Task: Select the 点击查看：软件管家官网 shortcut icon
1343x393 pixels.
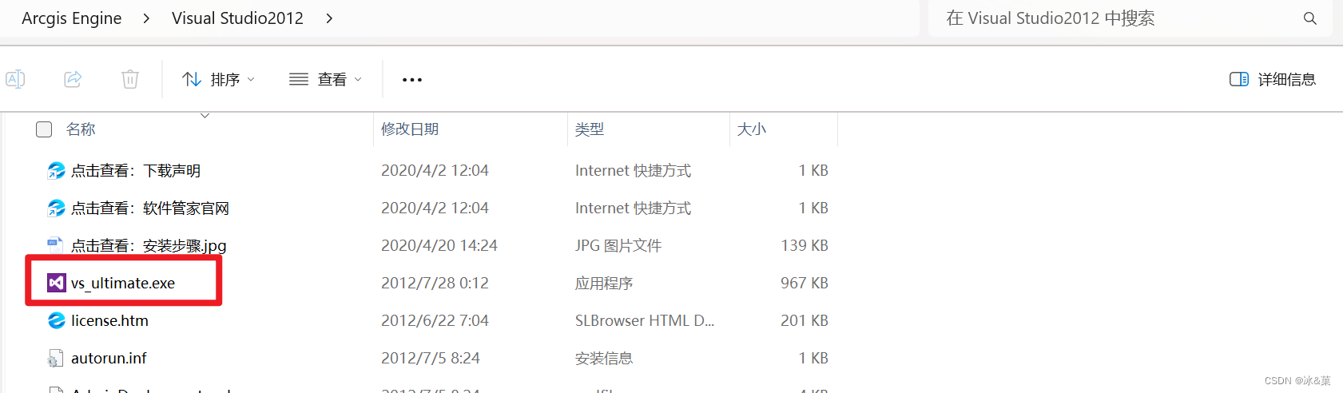Action: 56,208
